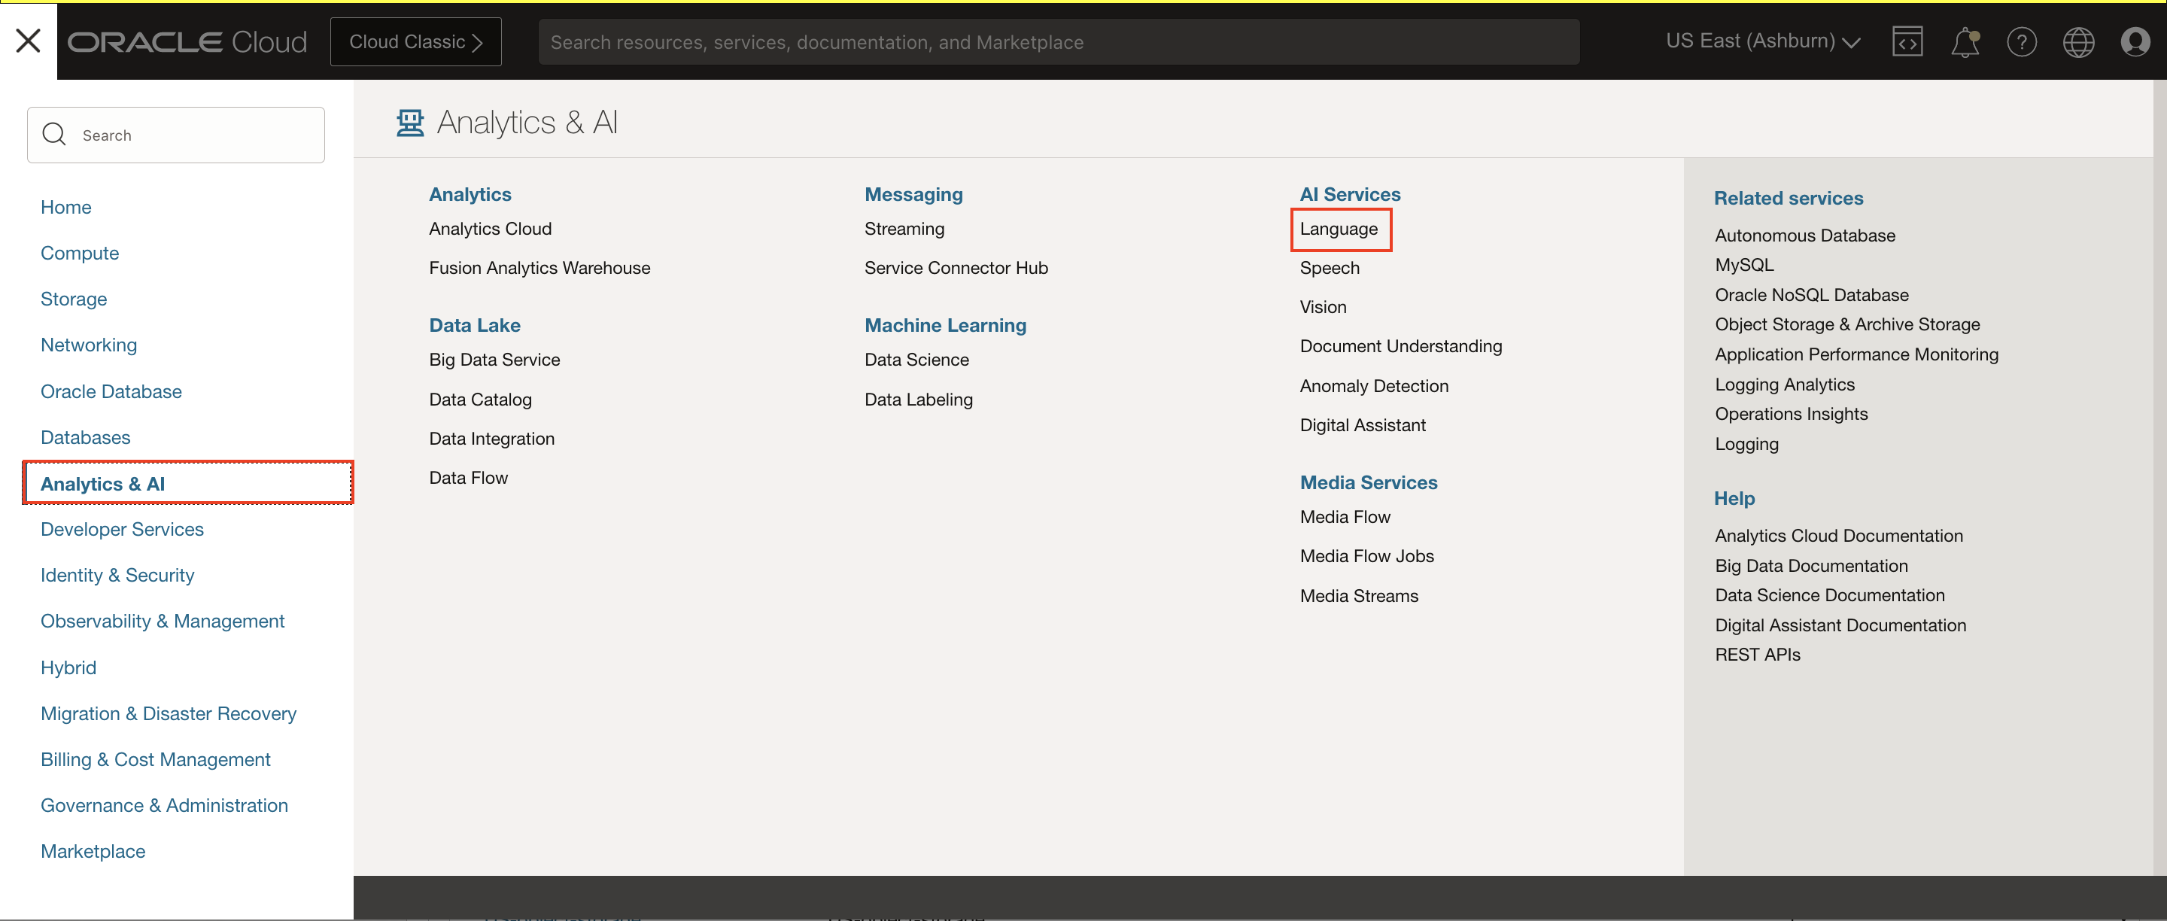Select Billing & Cost Management menu item
The width and height of the screenshot is (2167, 921).
(x=156, y=759)
